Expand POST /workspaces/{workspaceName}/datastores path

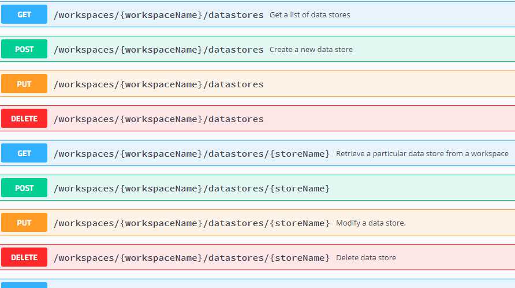159,50
